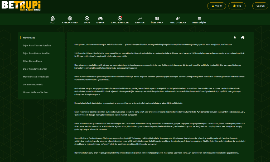Click the Canlı Bahisler ball icon

pos(120,18)
